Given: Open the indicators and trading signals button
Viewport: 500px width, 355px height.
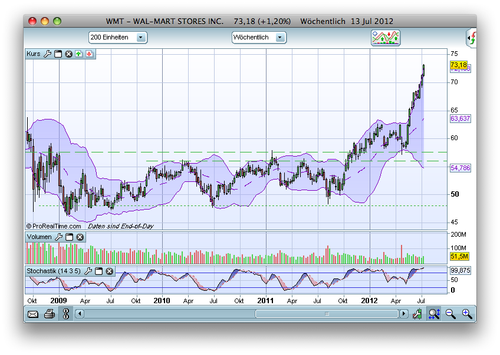Looking at the screenshot, I should point(386,38).
